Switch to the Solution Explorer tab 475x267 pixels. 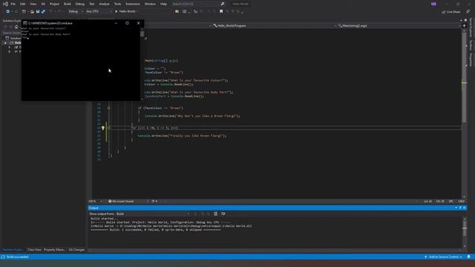coord(13,250)
